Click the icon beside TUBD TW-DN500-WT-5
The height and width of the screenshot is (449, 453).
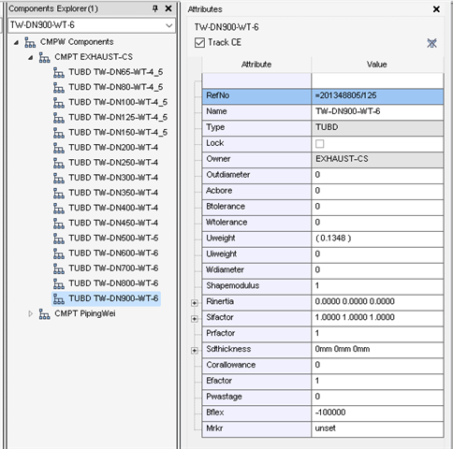[59, 239]
